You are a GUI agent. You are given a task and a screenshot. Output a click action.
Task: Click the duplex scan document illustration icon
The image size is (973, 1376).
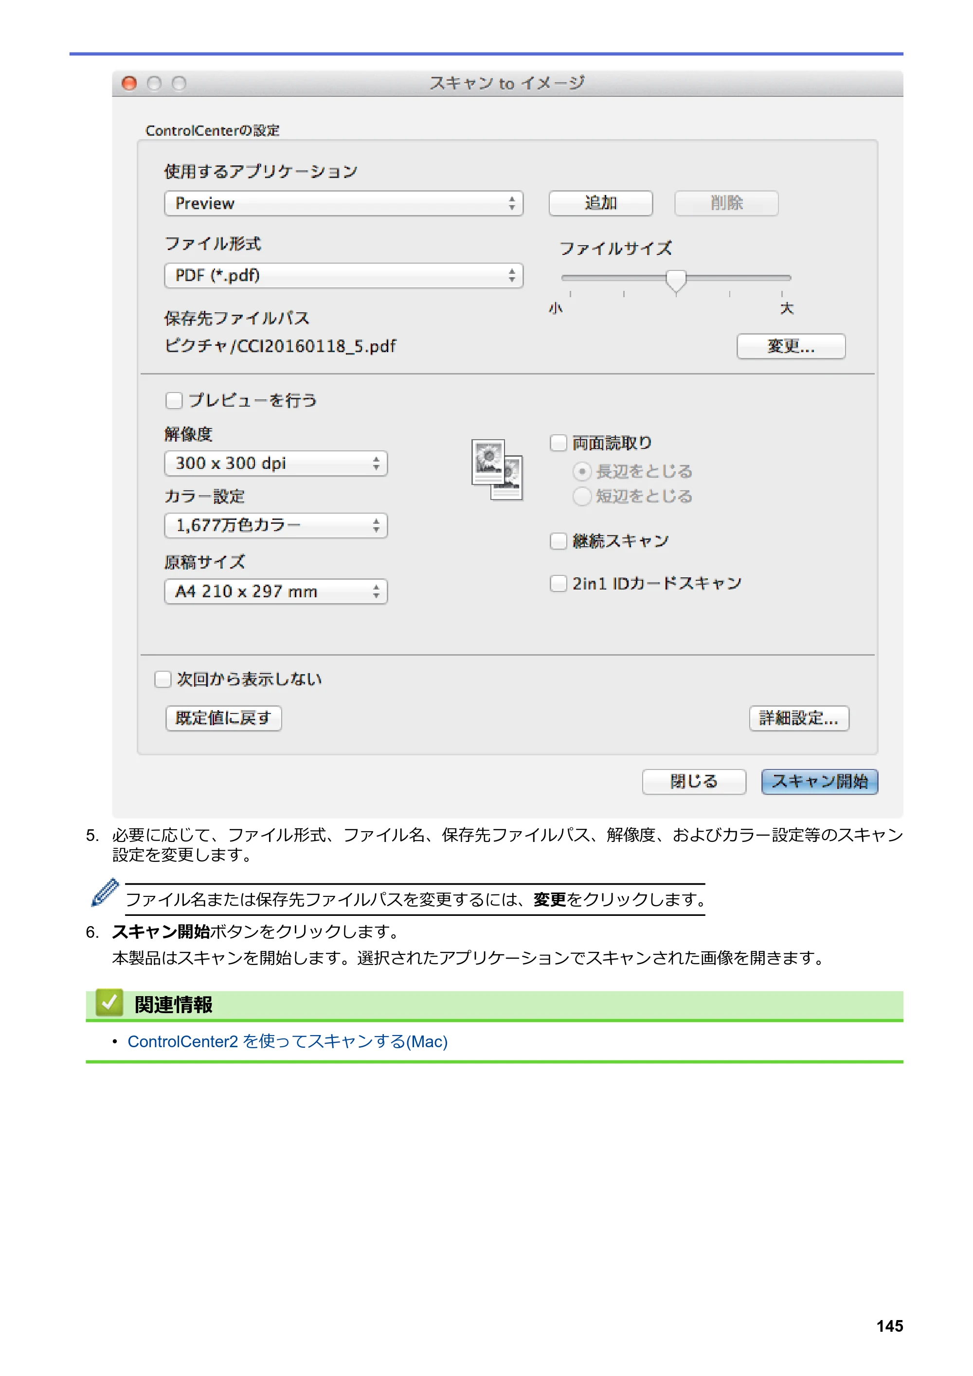point(497,470)
